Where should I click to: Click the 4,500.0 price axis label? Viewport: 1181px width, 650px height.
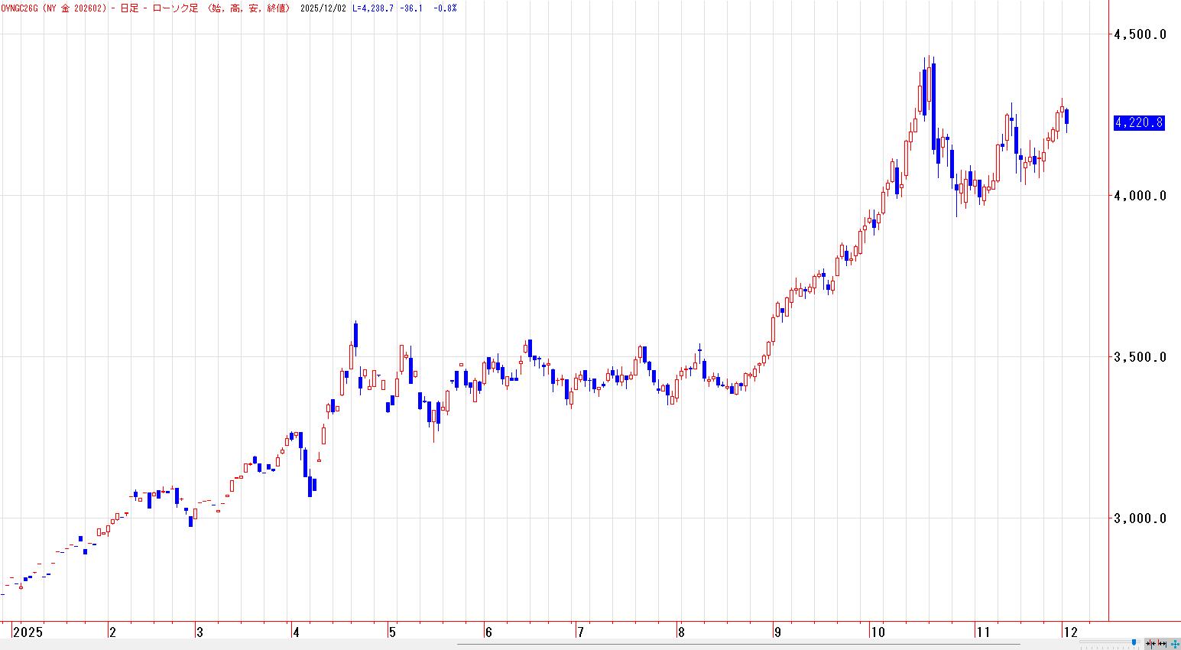(x=1140, y=34)
